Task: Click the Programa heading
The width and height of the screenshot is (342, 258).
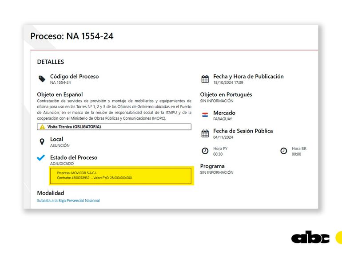Action: click(212, 166)
